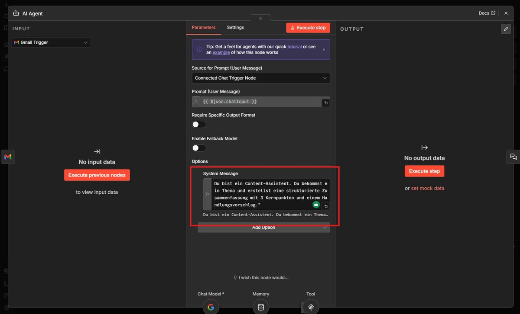Click the reset icon next to the System Message field
520x314 pixels.
pyautogui.click(x=326, y=206)
